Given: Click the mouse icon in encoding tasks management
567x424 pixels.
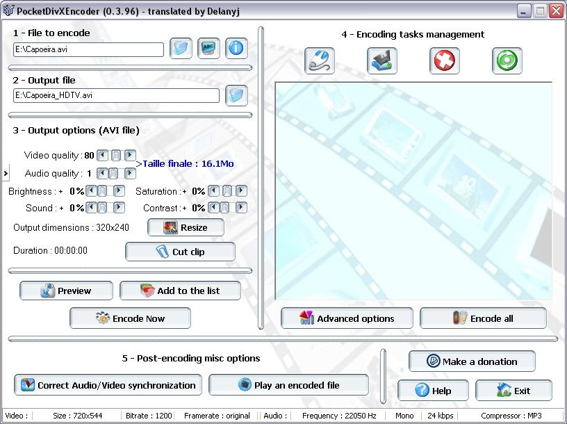Looking at the screenshot, I should tap(320, 61).
